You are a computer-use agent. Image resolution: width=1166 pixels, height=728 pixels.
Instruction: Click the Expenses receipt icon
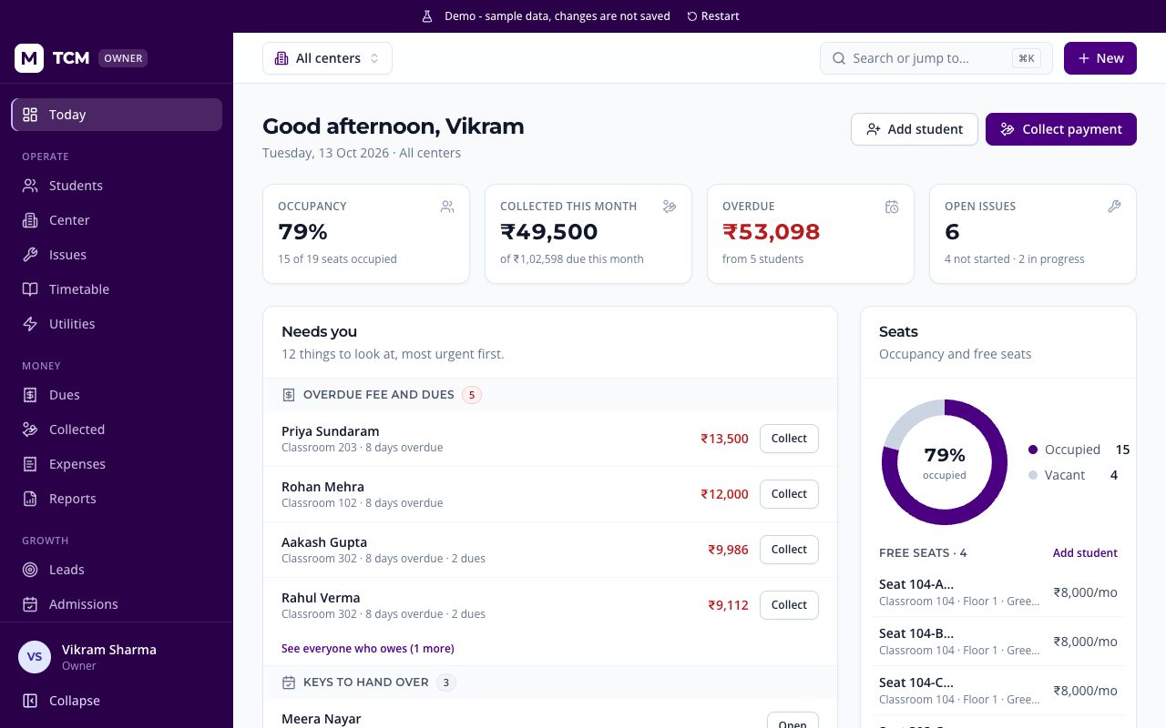30,464
